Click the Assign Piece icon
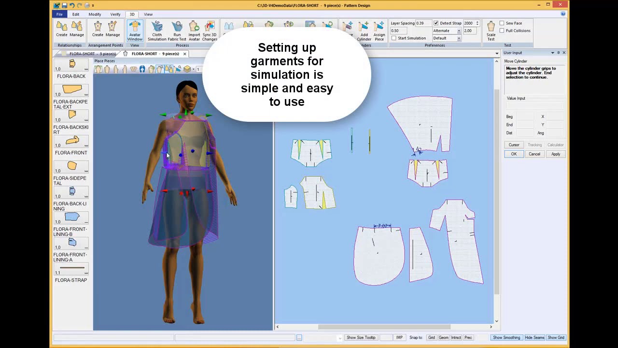The width and height of the screenshot is (618, 348). click(x=379, y=30)
